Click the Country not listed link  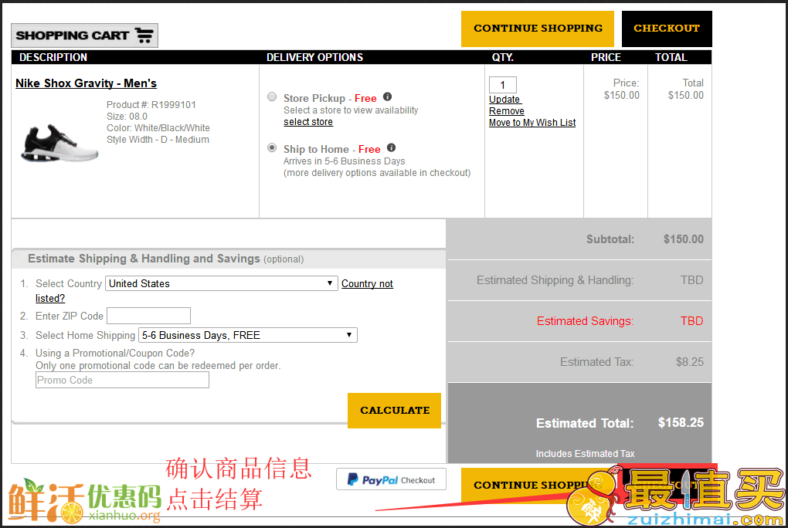point(368,284)
